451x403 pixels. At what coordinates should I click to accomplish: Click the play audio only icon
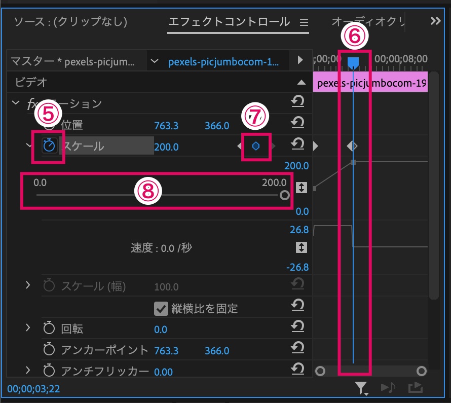[388, 387]
